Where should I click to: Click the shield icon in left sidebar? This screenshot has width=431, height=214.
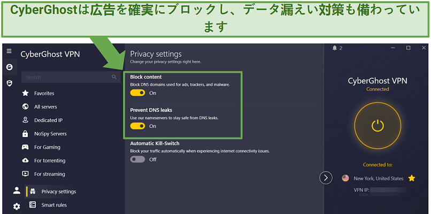[x=9, y=83]
